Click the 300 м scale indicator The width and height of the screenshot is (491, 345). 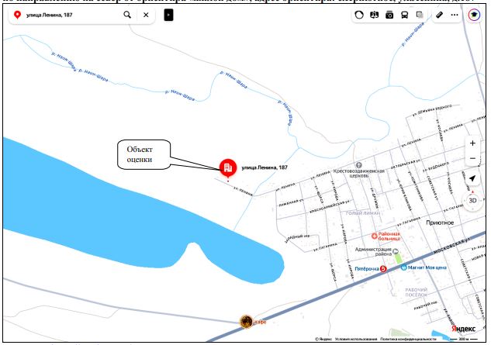(463, 339)
